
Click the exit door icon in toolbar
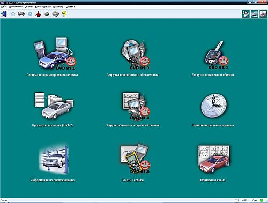4,14
